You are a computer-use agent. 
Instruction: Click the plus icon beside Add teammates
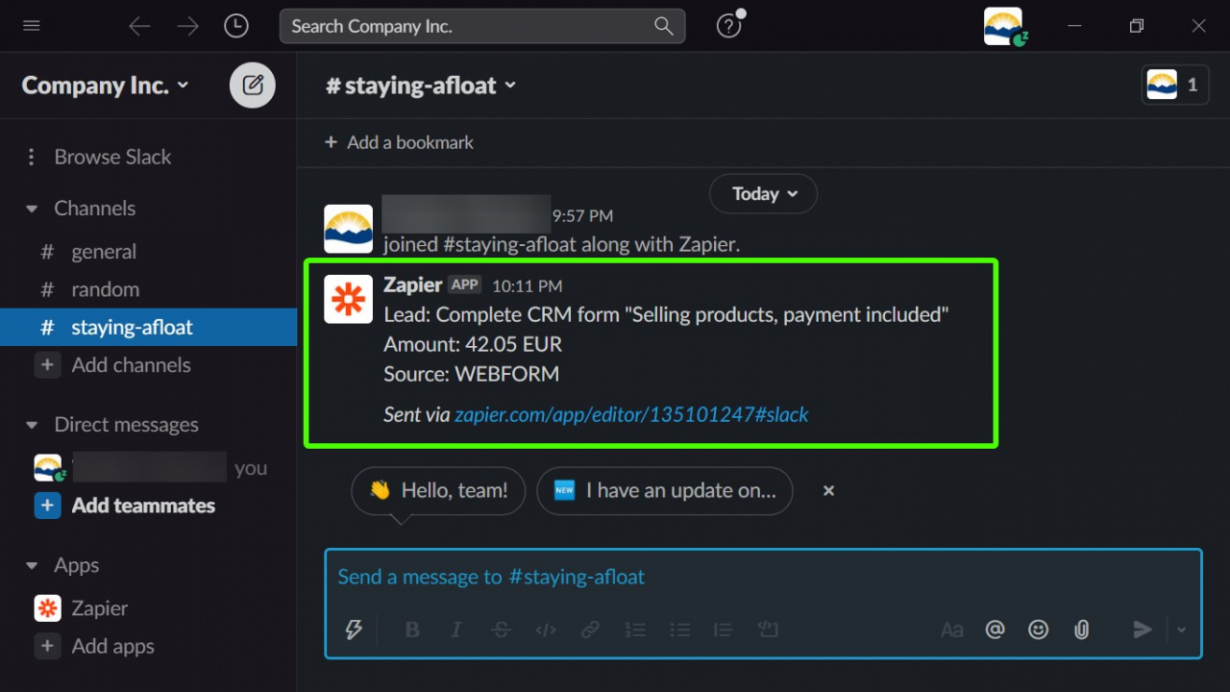point(47,506)
